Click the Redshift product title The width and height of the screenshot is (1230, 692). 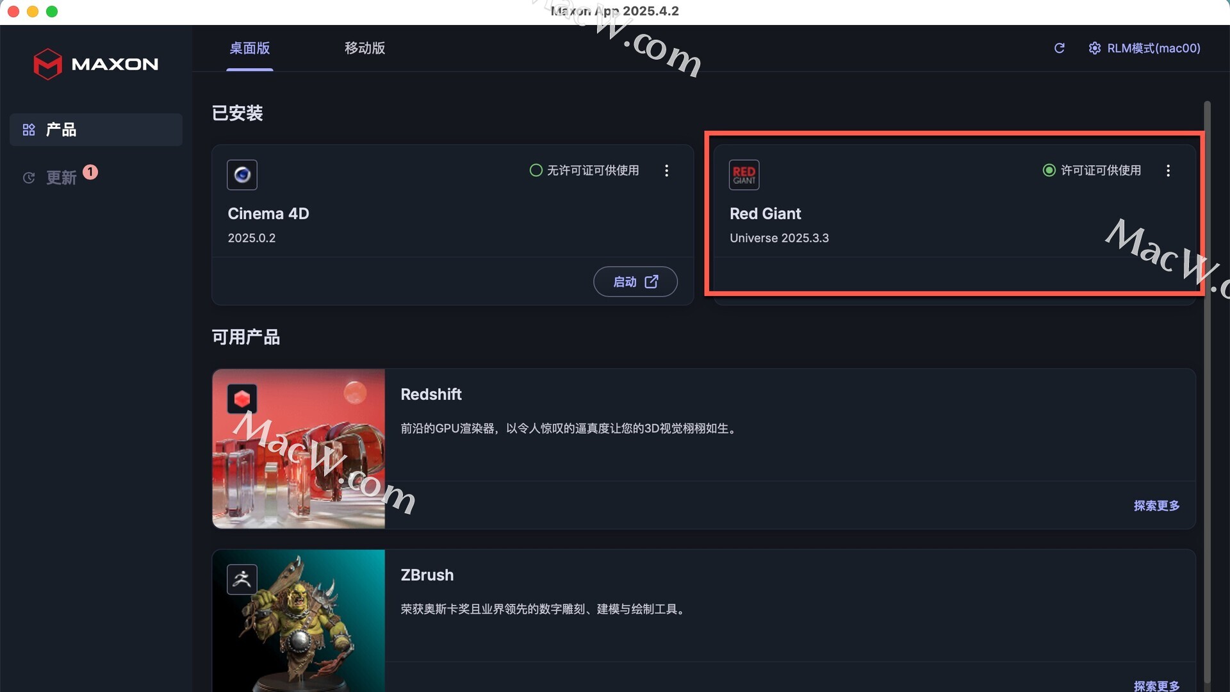pos(431,394)
